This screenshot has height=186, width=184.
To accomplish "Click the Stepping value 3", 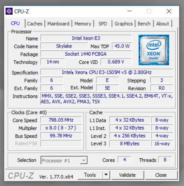I will 162,80.
